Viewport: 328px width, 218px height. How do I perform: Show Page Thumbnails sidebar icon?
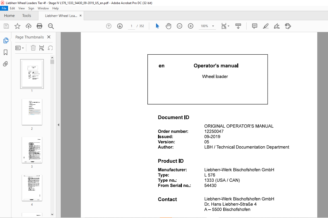(x=6, y=40)
